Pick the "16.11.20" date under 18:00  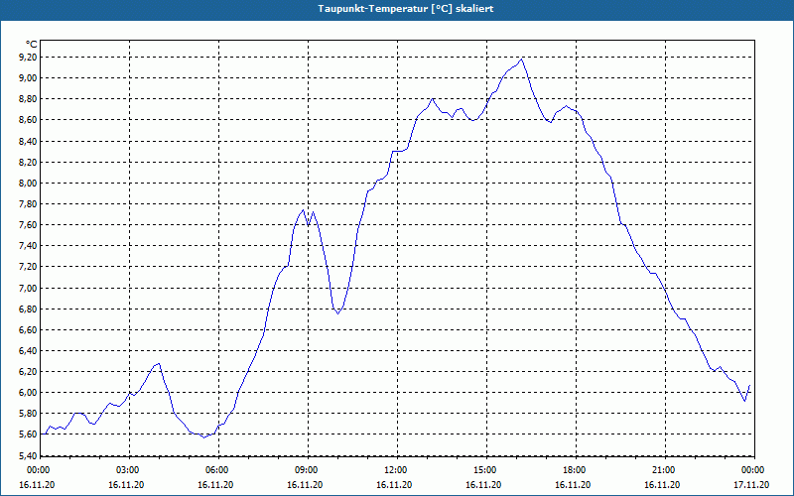coord(574,485)
